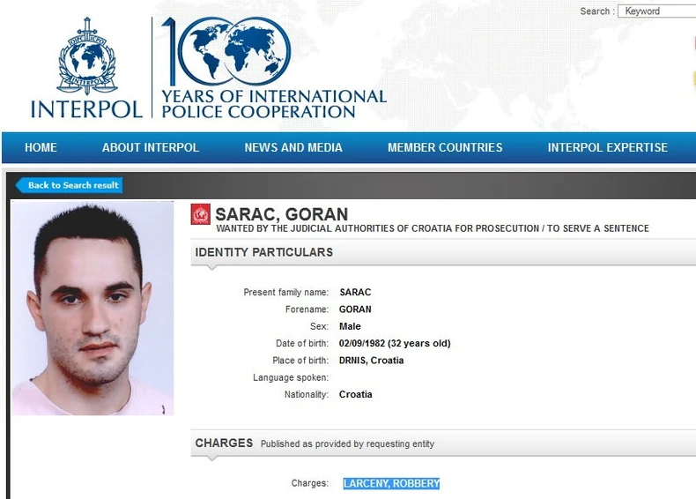This screenshot has width=696, height=499.
Task: Click the highlighted LARCENY, ROBBERY text
Action: click(x=391, y=483)
